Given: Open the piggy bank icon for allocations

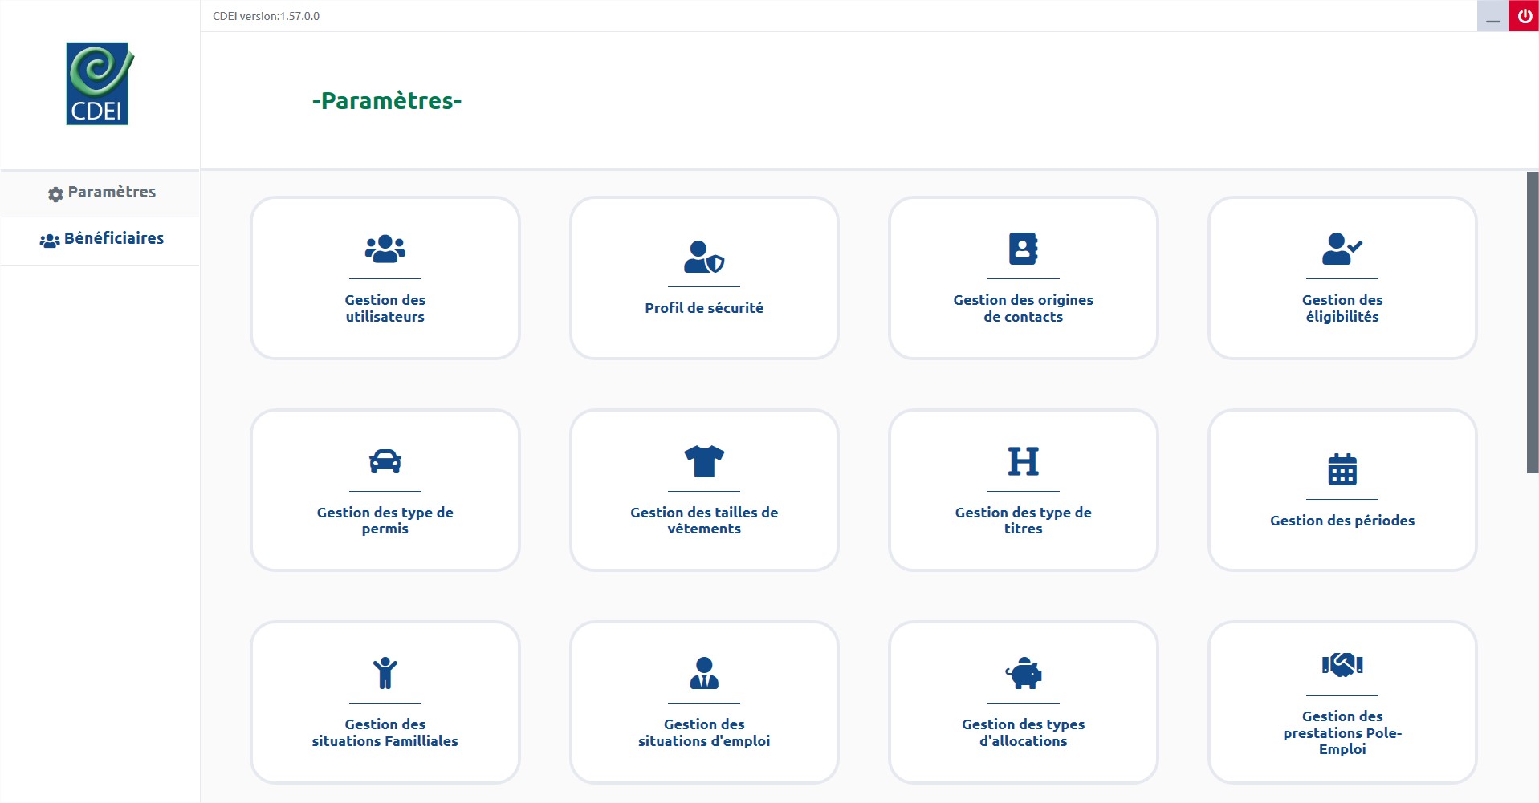Looking at the screenshot, I should 1023,673.
